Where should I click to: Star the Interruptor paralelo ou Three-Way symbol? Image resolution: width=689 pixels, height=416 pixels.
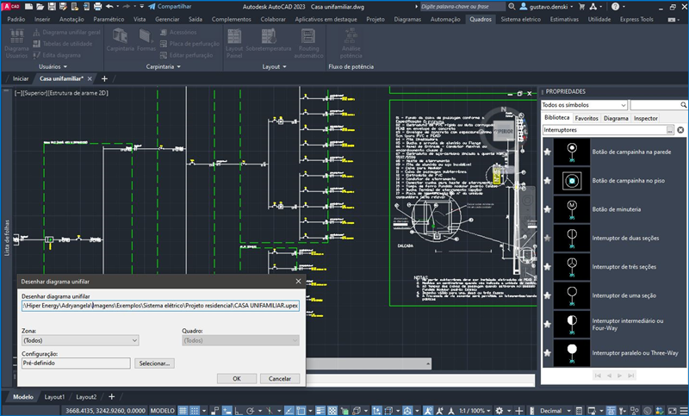547,353
